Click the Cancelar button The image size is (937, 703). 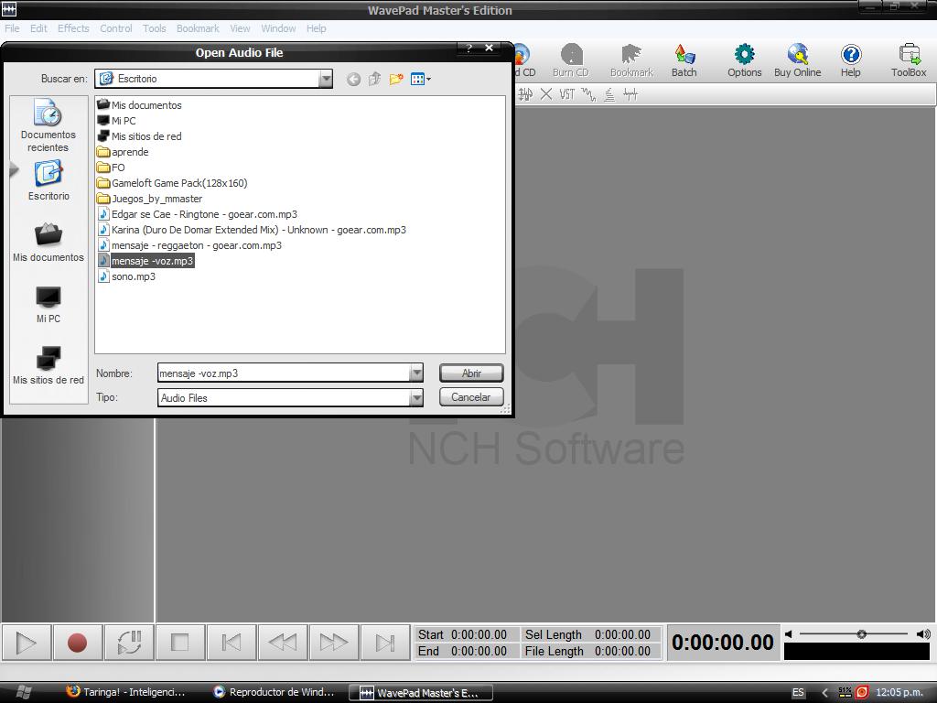471,397
